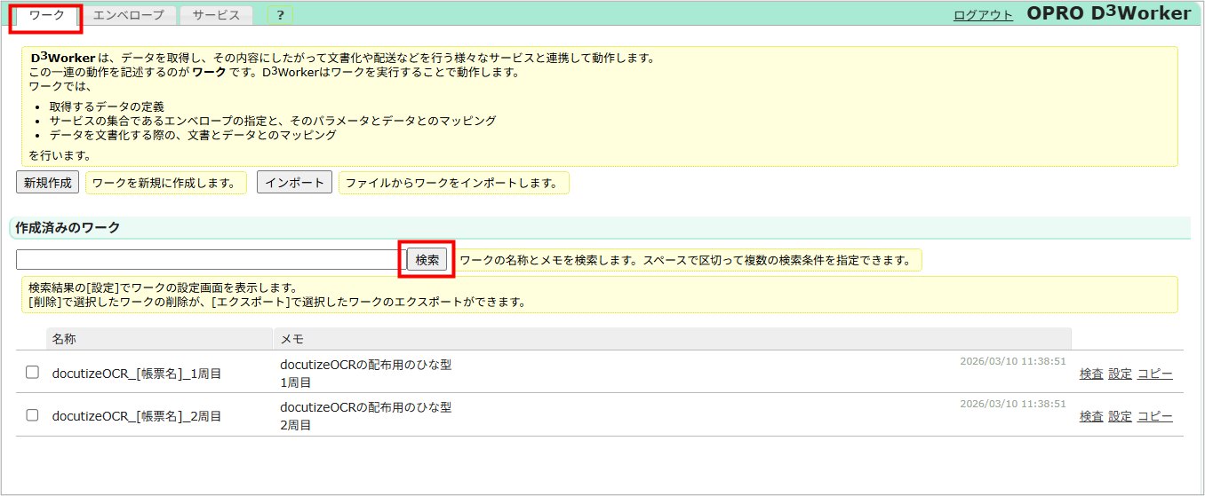Check the box for docutizeOCR_[帳票名]_1周目

coord(32,373)
